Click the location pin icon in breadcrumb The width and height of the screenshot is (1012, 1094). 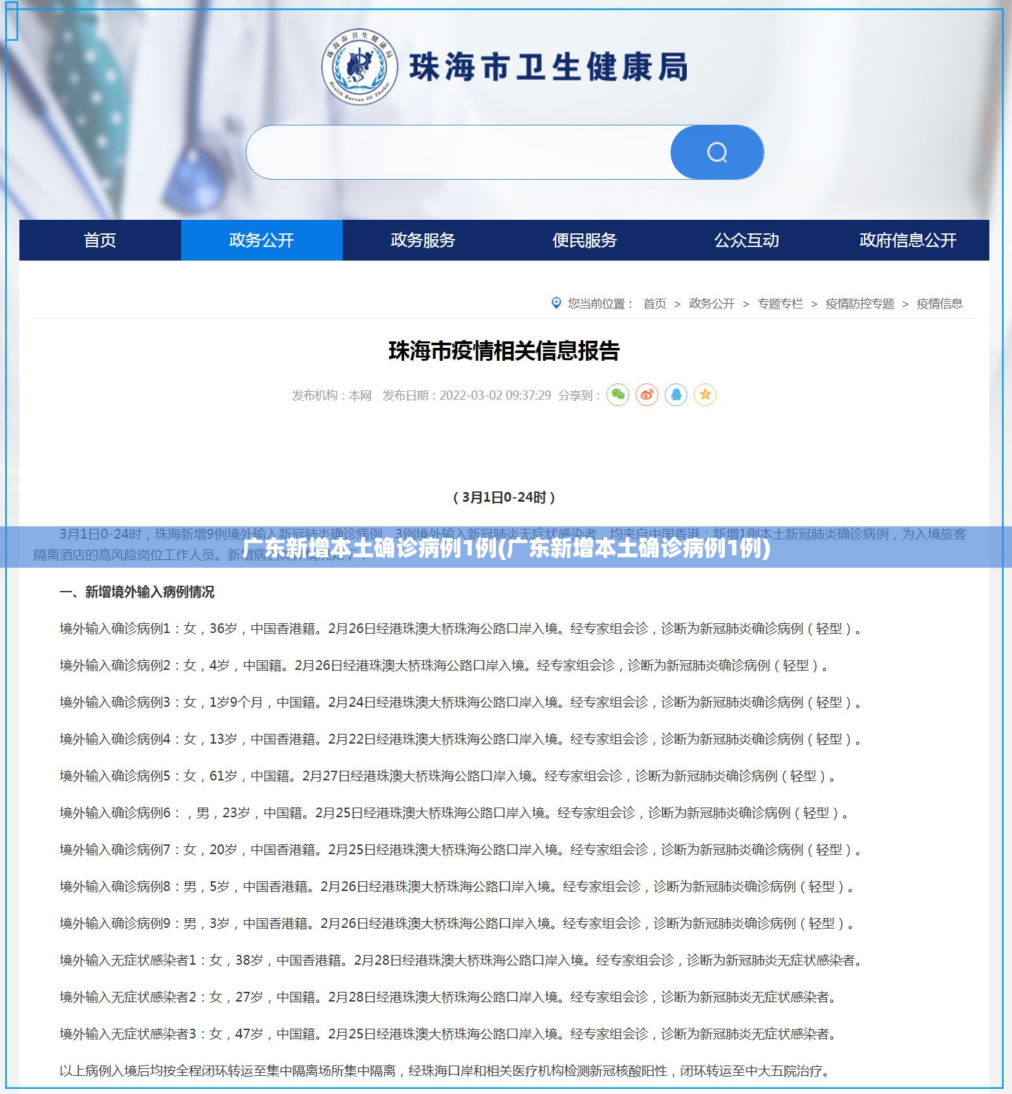(556, 303)
